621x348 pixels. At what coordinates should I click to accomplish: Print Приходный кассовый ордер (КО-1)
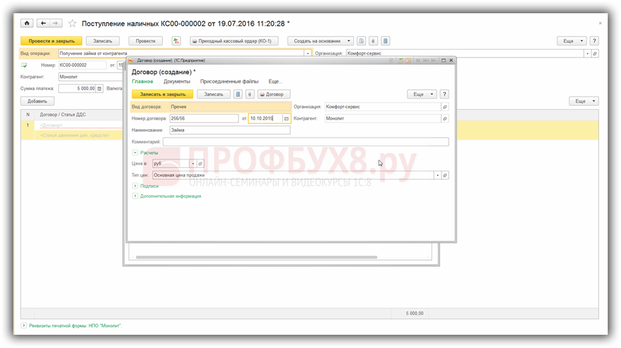point(234,41)
